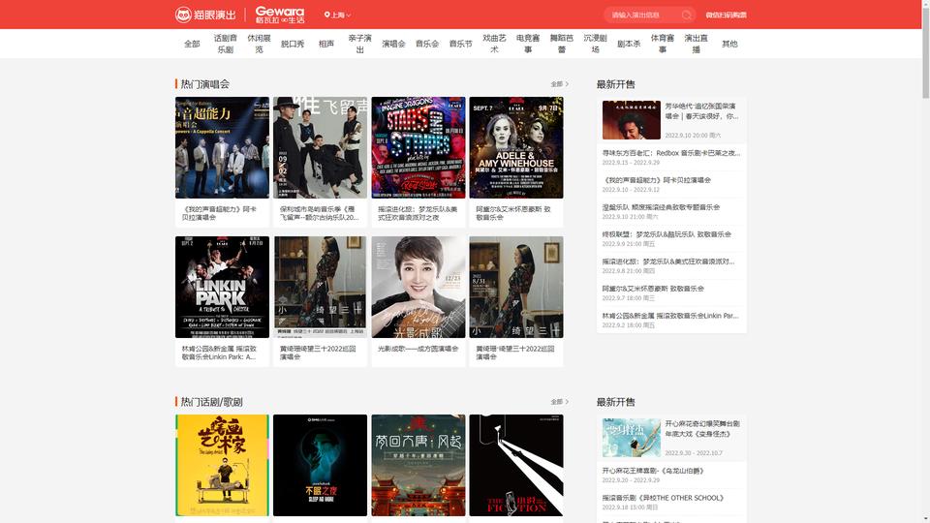Click 摇滚进化招：梦龙乐队 card title

[x=418, y=213]
